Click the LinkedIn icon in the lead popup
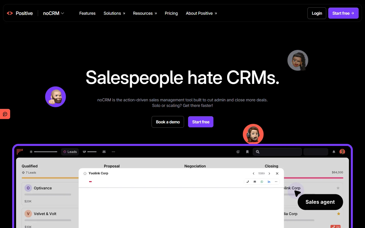The width and height of the screenshot is (365, 228). [269, 182]
